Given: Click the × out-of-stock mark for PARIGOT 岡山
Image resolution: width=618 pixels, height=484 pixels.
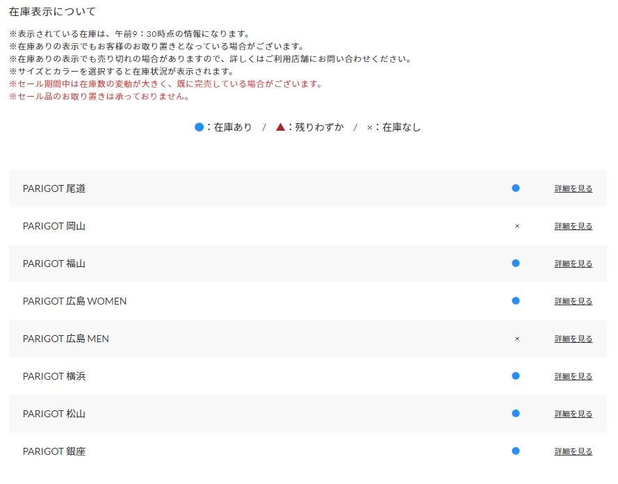Looking at the screenshot, I should (x=517, y=226).
